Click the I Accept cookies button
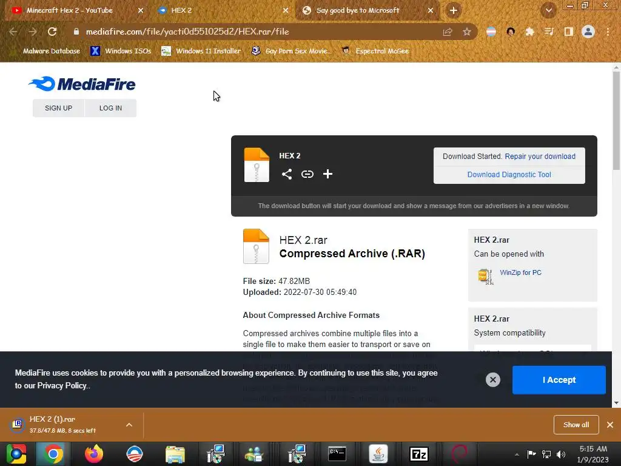 [559, 380]
